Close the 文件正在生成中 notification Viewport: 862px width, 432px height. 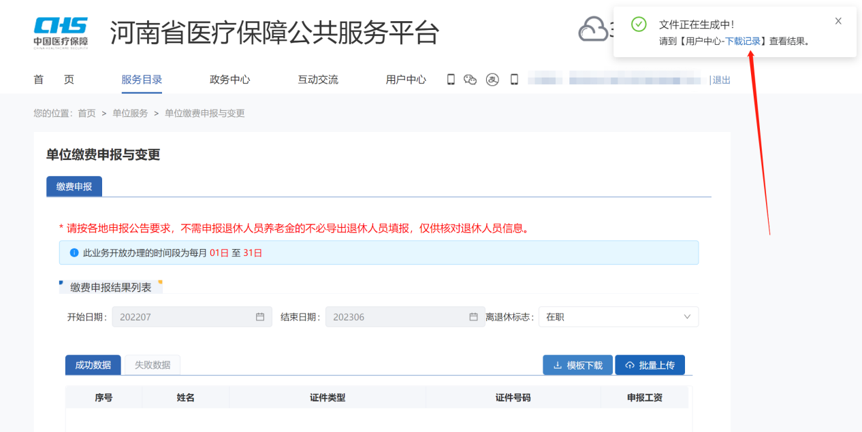[x=838, y=21]
